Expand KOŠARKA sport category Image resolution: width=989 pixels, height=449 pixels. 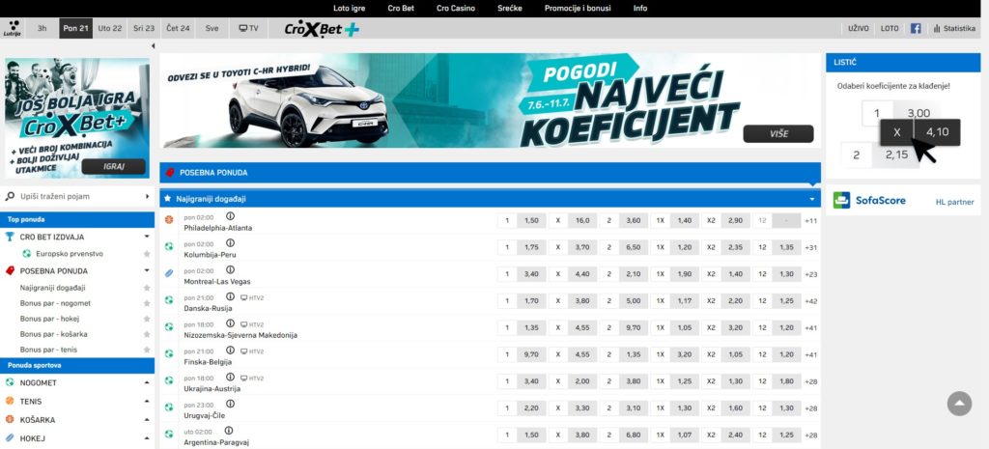point(147,420)
